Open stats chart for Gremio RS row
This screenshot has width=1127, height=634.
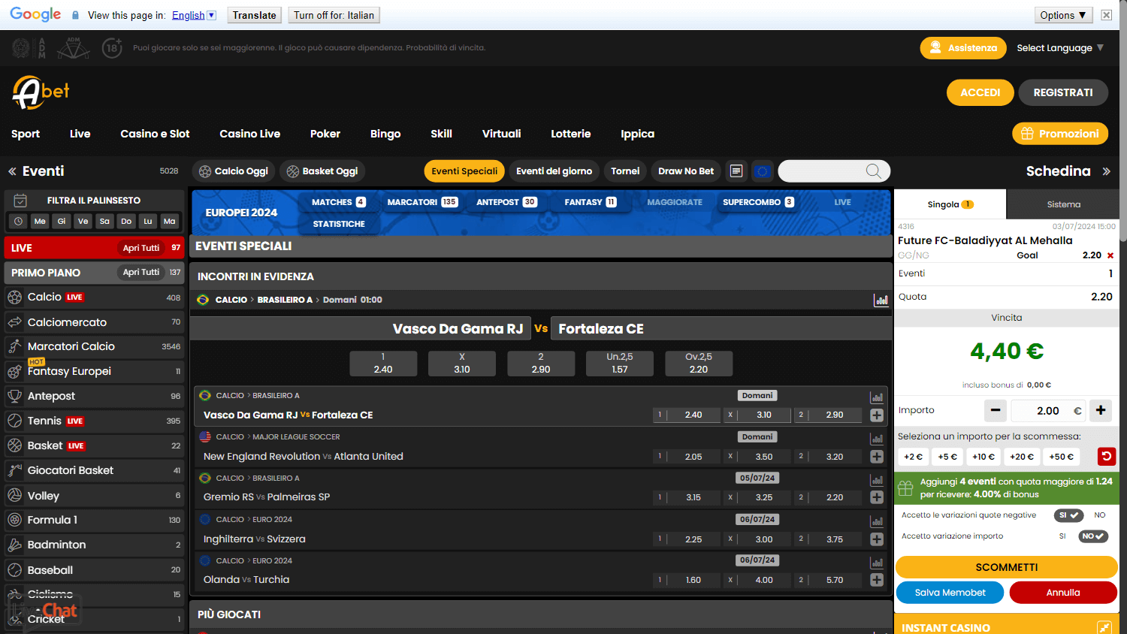click(876, 480)
